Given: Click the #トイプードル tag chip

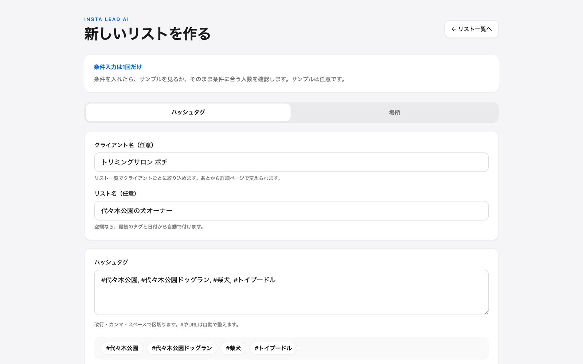Looking at the screenshot, I should [x=273, y=348].
